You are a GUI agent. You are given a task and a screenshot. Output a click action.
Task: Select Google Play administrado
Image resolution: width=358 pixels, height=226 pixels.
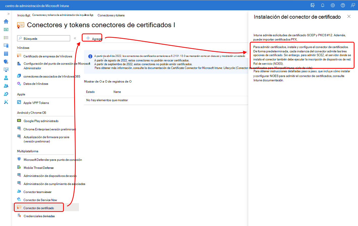[x=41, y=121]
